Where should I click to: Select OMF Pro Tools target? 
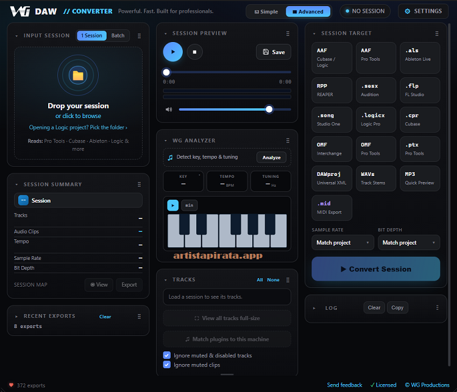tap(376, 149)
